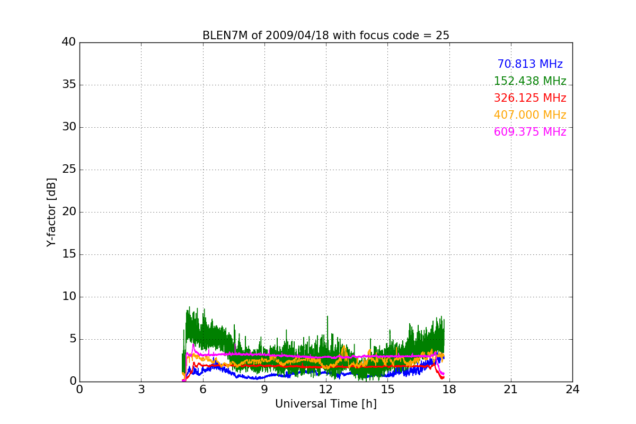This screenshot has height=424, width=636.
Task: Click the Universal Time [h] axis label
Action: [326, 404]
